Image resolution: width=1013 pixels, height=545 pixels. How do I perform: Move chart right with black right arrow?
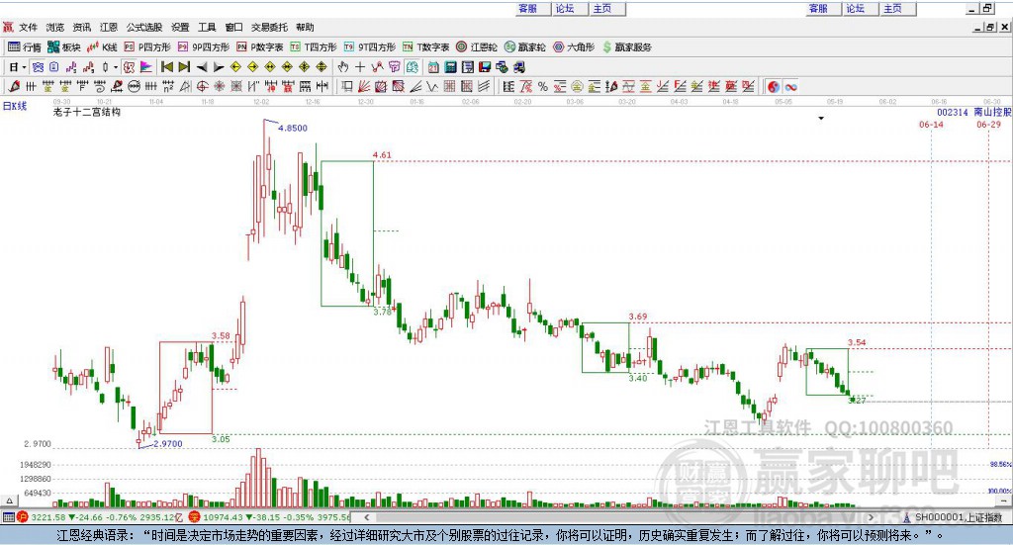[x=219, y=67]
